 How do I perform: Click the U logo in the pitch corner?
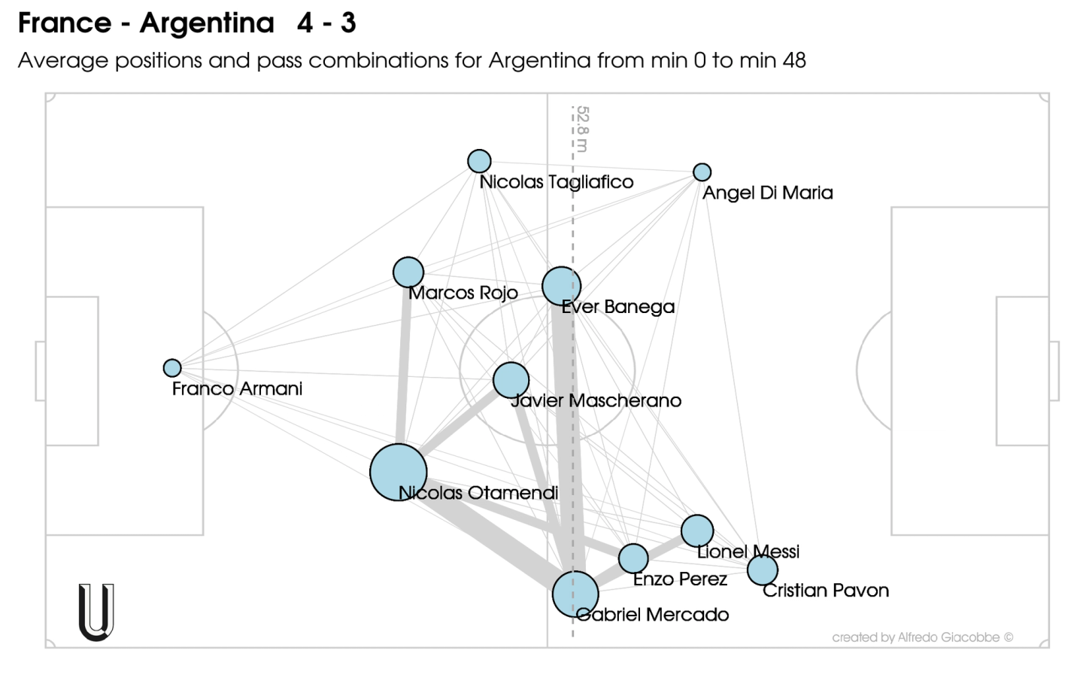coord(96,612)
